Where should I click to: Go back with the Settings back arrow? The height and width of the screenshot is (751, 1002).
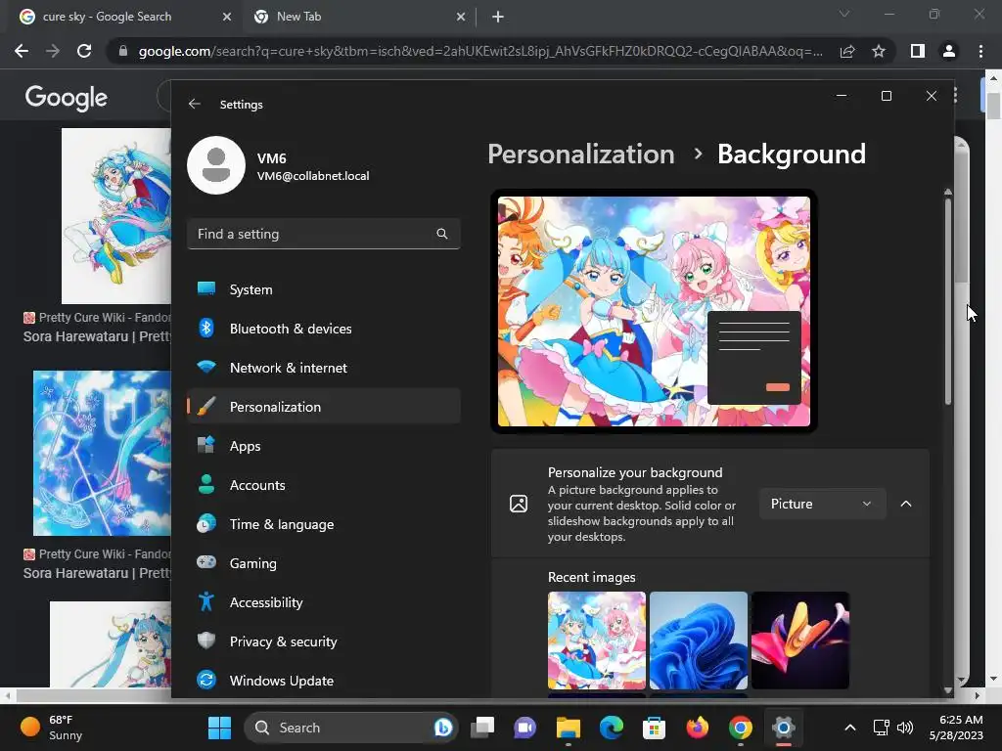tap(195, 104)
